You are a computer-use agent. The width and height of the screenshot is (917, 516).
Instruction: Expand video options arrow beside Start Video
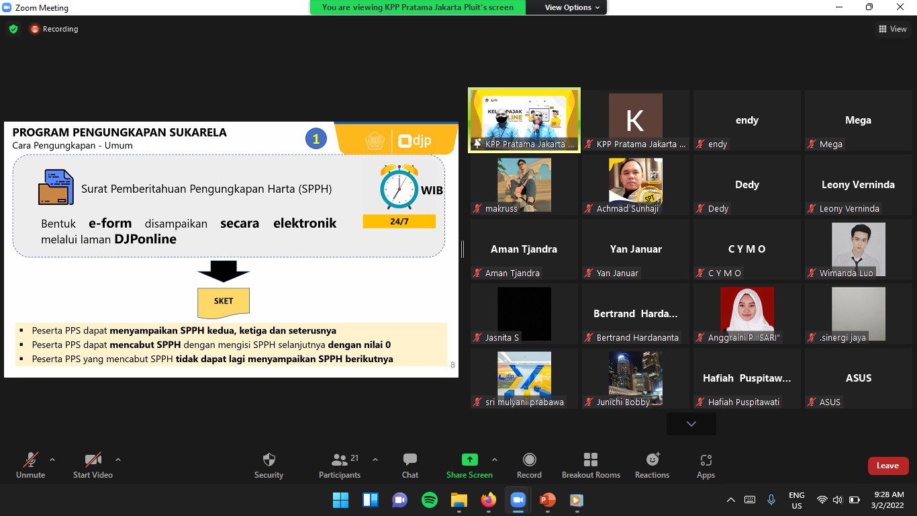point(118,460)
